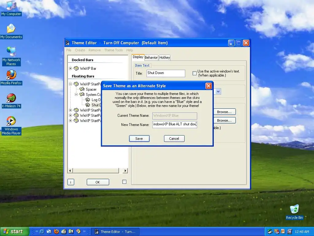This screenshot has height=236, width=314.
Task: Click the Start button on the taskbar
Action: [x=15, y=231]
